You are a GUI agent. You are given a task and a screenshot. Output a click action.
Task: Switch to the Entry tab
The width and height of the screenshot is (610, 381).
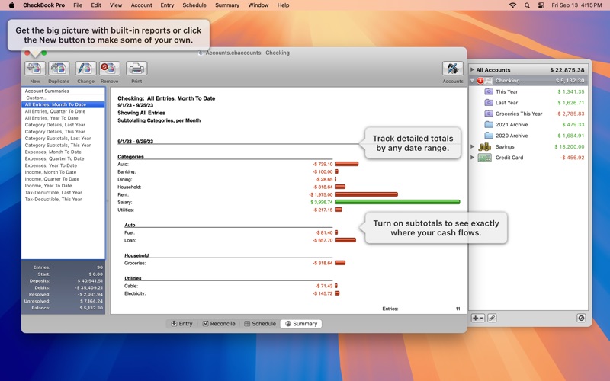[x=182, y=323]
